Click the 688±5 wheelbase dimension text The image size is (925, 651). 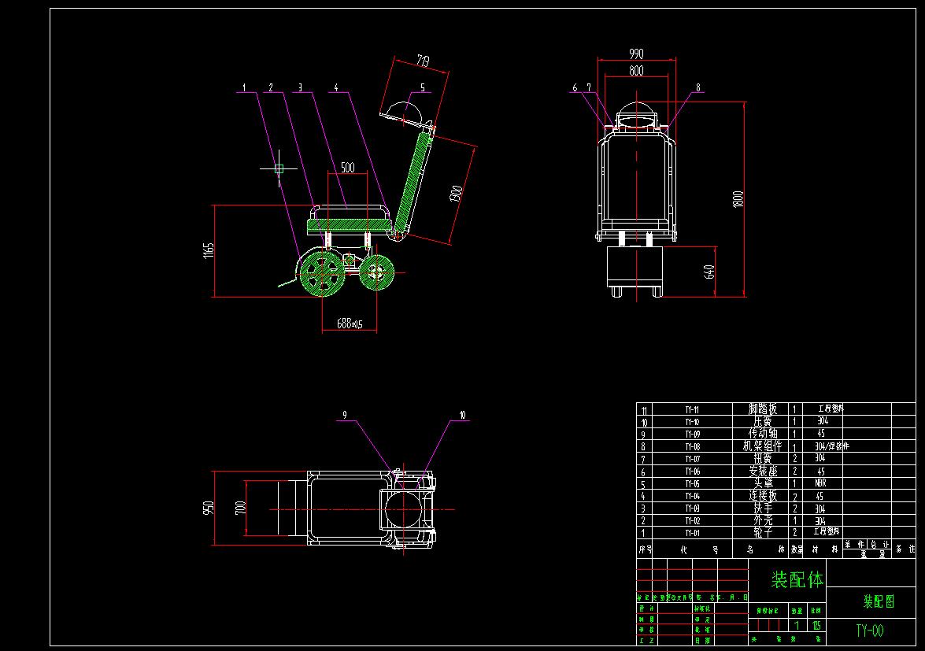coord(350,321)
